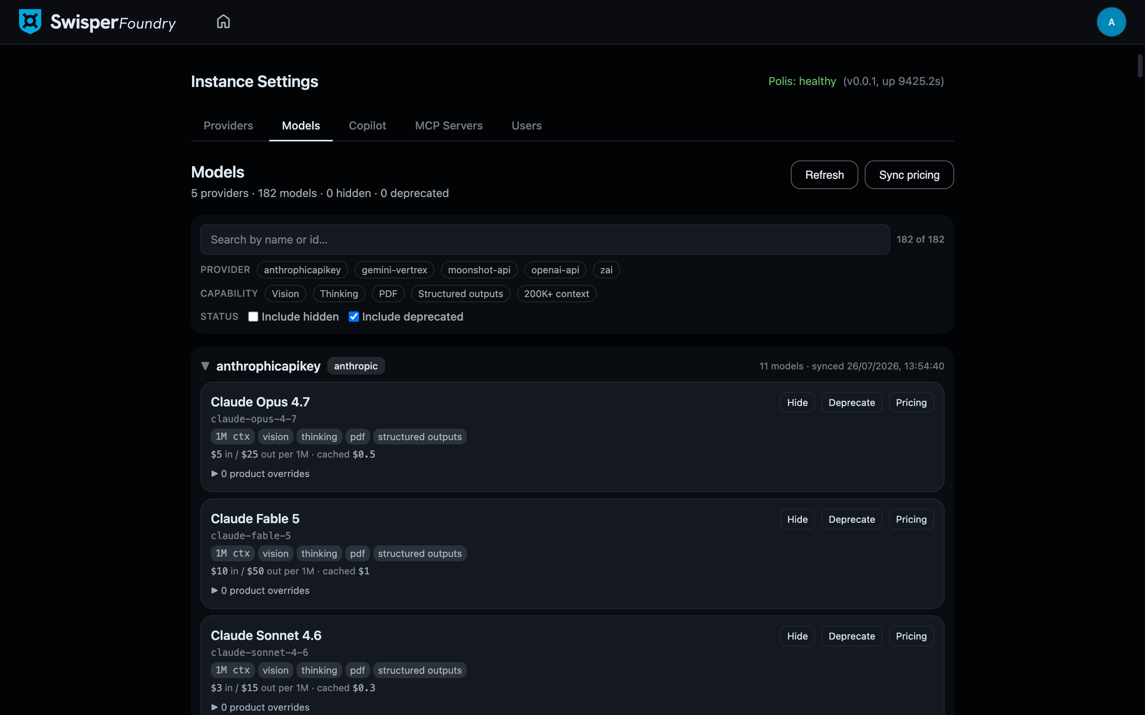1145x715 pixels.
Task: Open the user avatar menu
Action: pos(1111,22)
